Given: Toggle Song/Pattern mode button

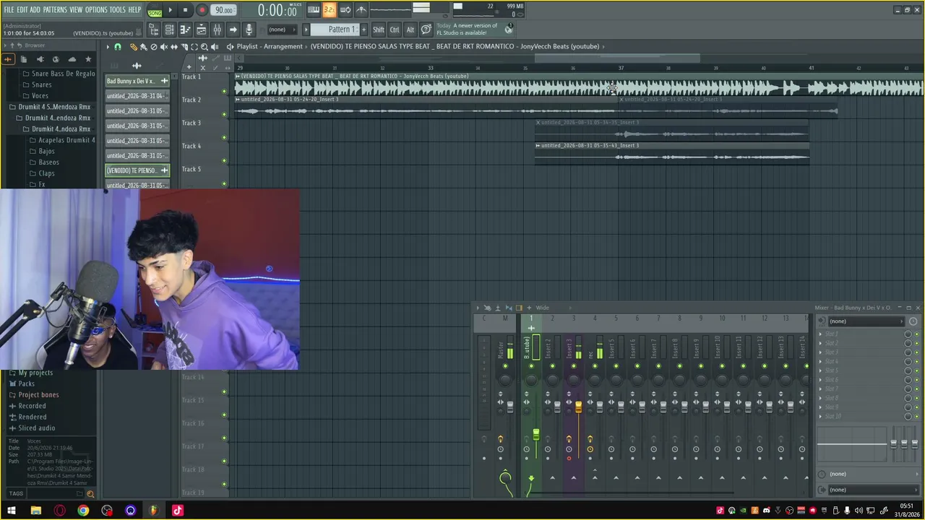Looking at the screenshot, I should pos(155,10).
